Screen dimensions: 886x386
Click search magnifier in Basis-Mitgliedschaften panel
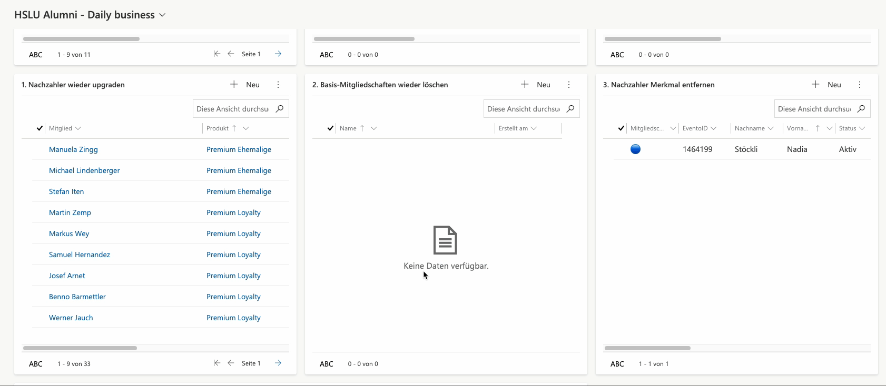coord(570,109)
